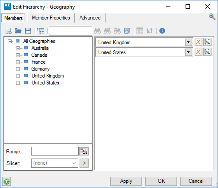
Task: Toggle the indented tree view icon
Action: click(x=41, y=31)
